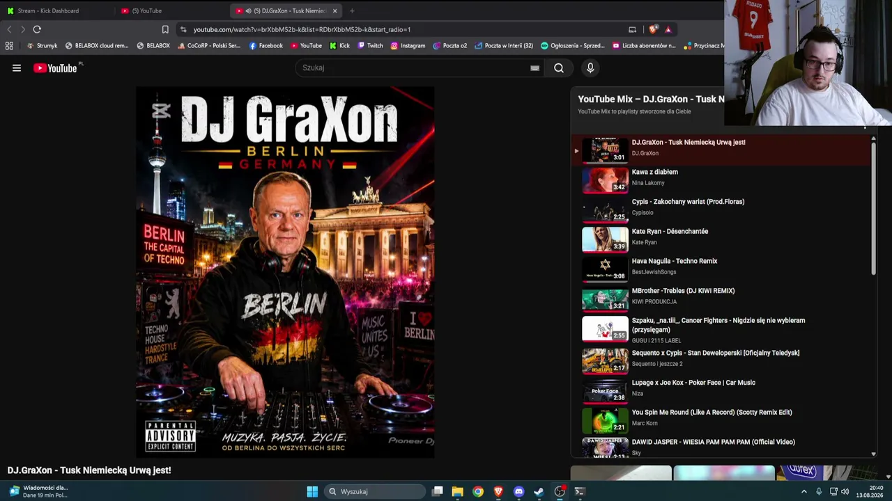The width and height of the screenshot is (892, 501).
Task: Click the Wyszukaj taskbar search box
Action: (x=375, y=491)
